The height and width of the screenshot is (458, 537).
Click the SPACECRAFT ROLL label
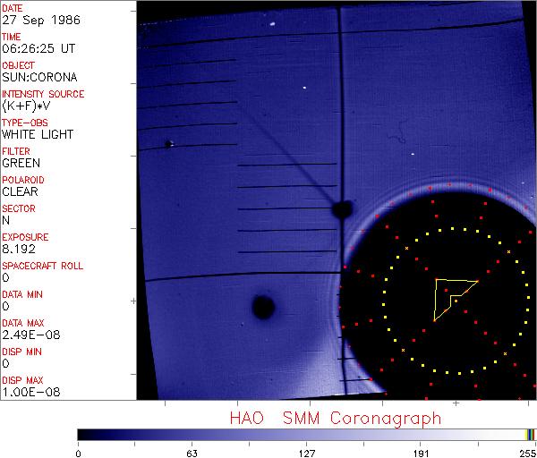pyautogui.click(x=43, y=266)
